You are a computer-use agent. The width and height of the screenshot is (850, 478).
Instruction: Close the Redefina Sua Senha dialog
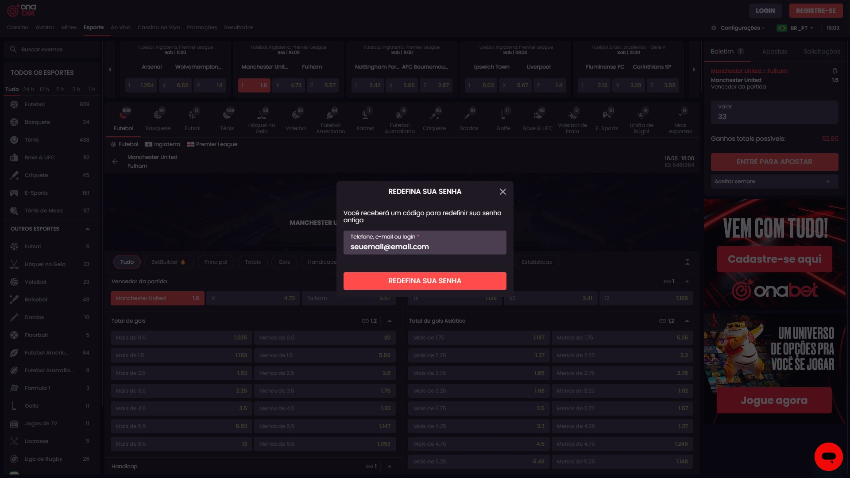[x=502, y=192]
